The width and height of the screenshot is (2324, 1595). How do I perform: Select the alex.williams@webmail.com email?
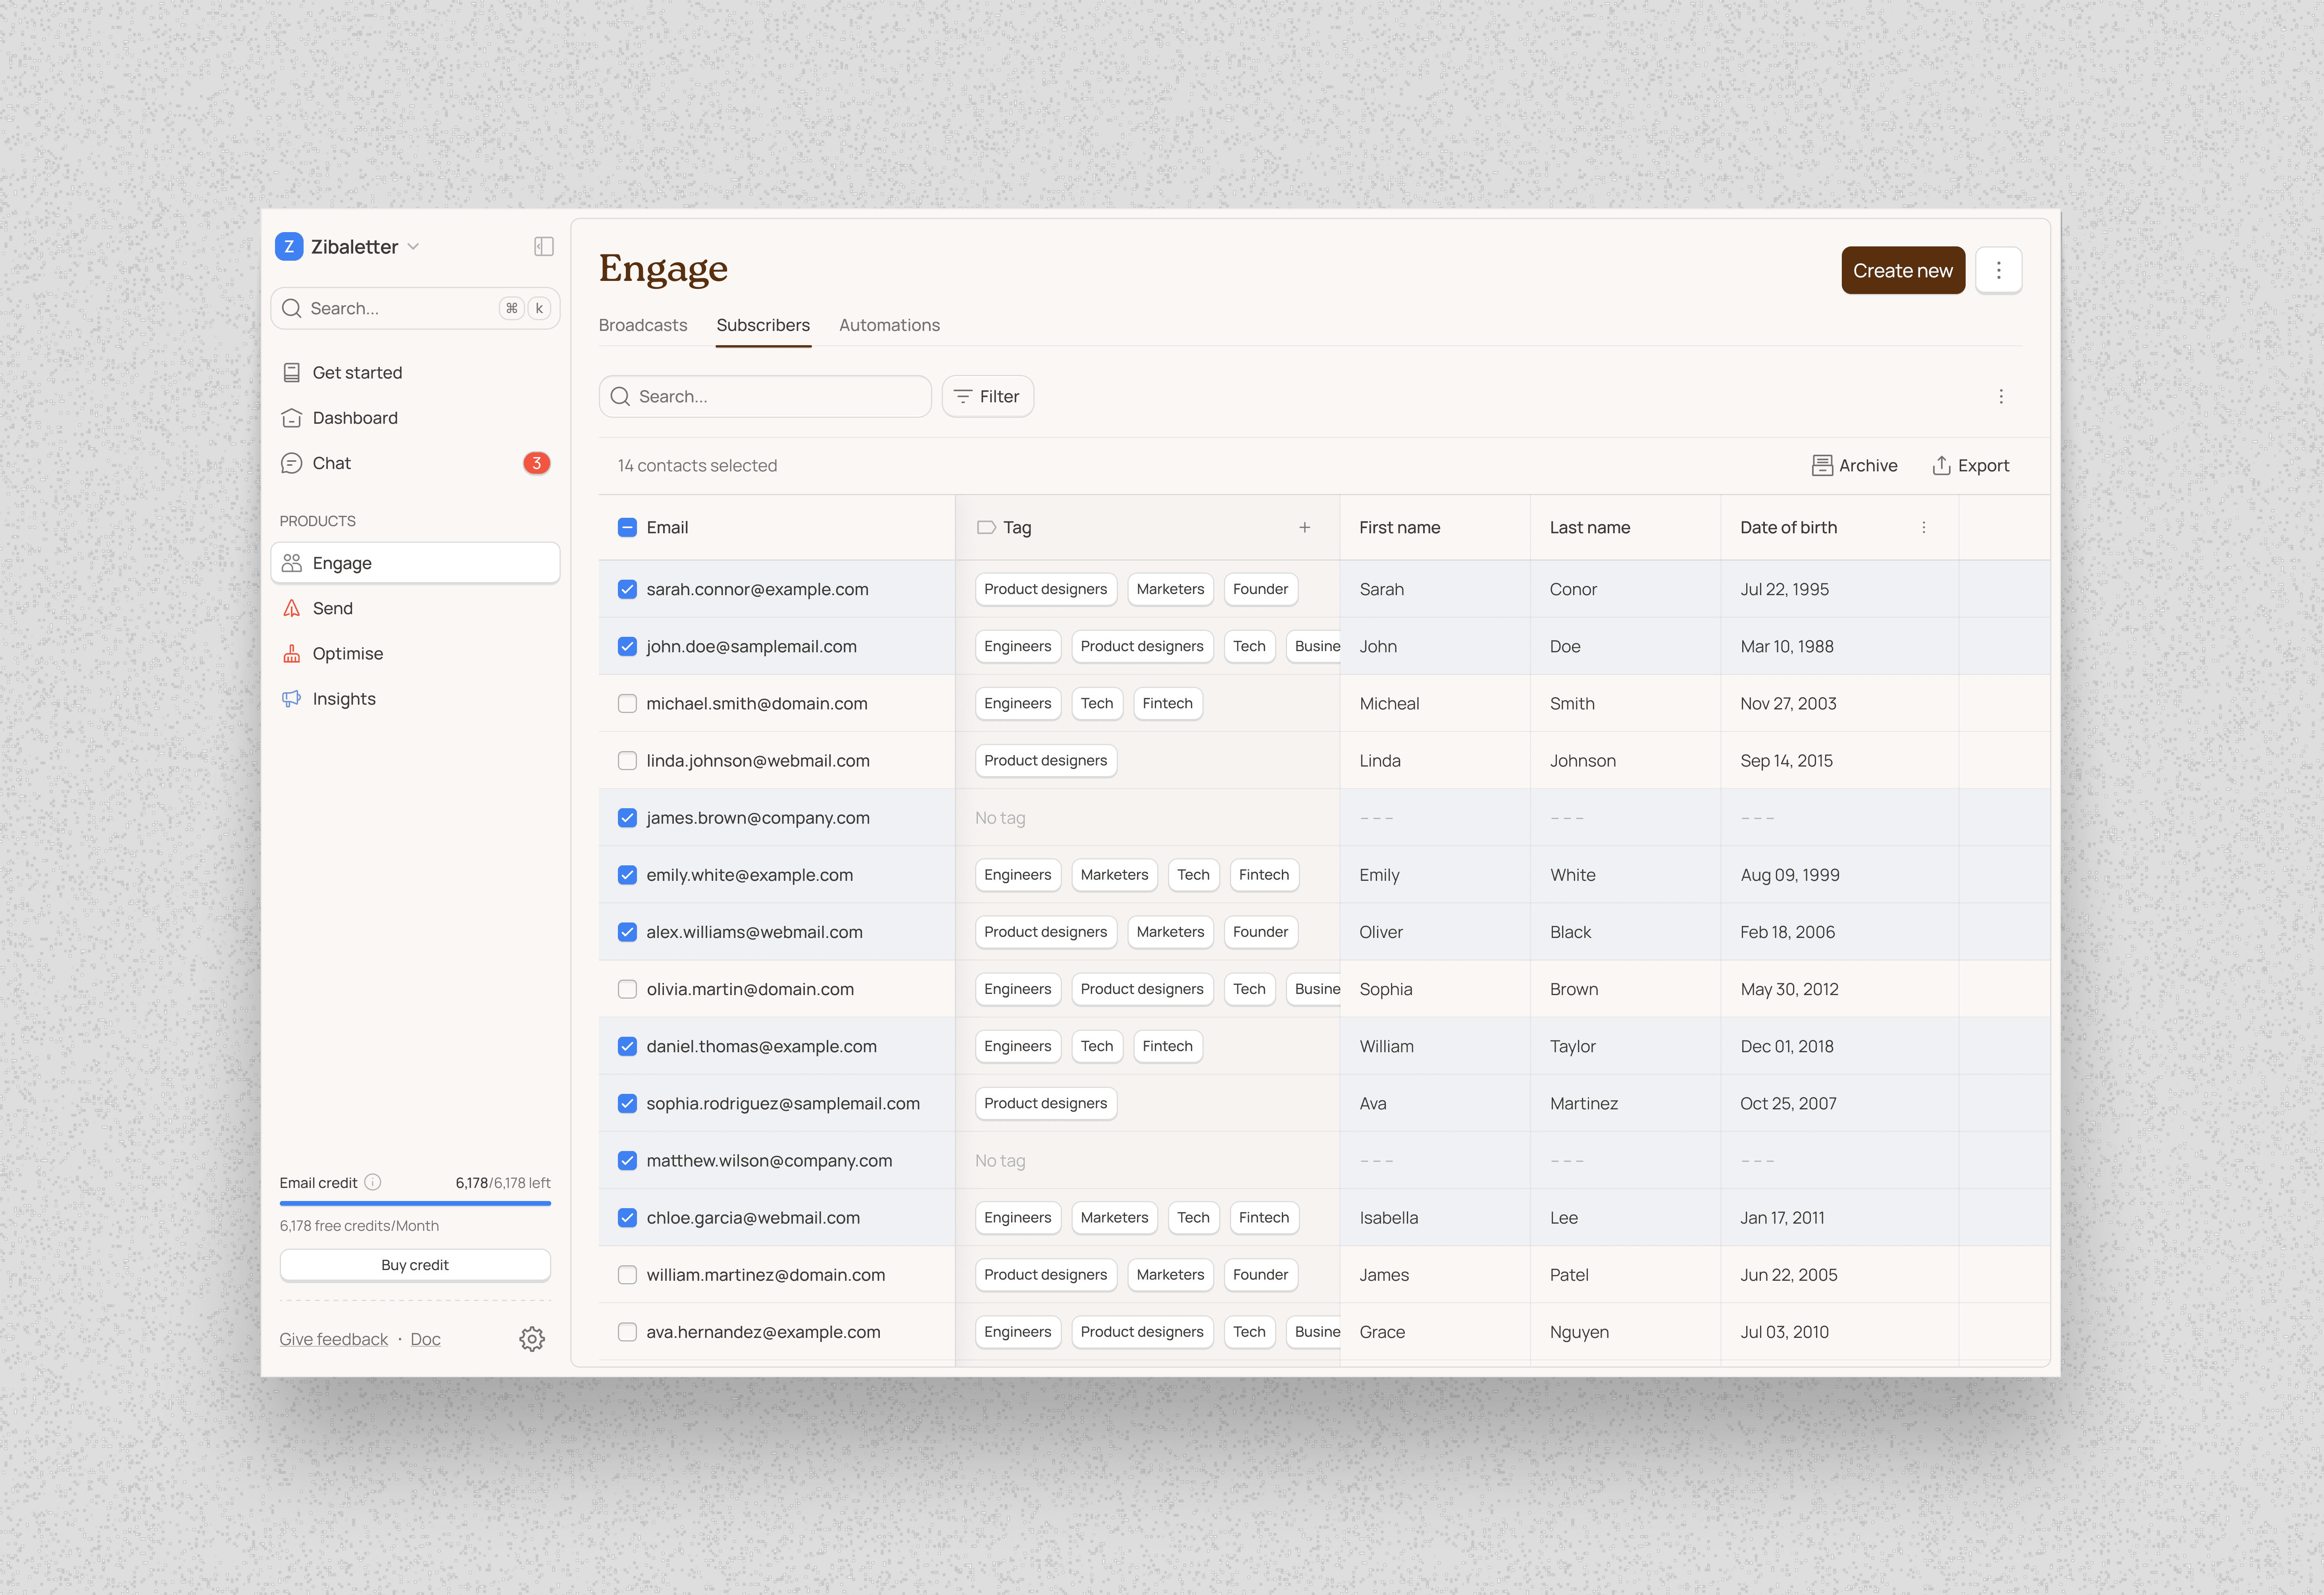(754, 932)
